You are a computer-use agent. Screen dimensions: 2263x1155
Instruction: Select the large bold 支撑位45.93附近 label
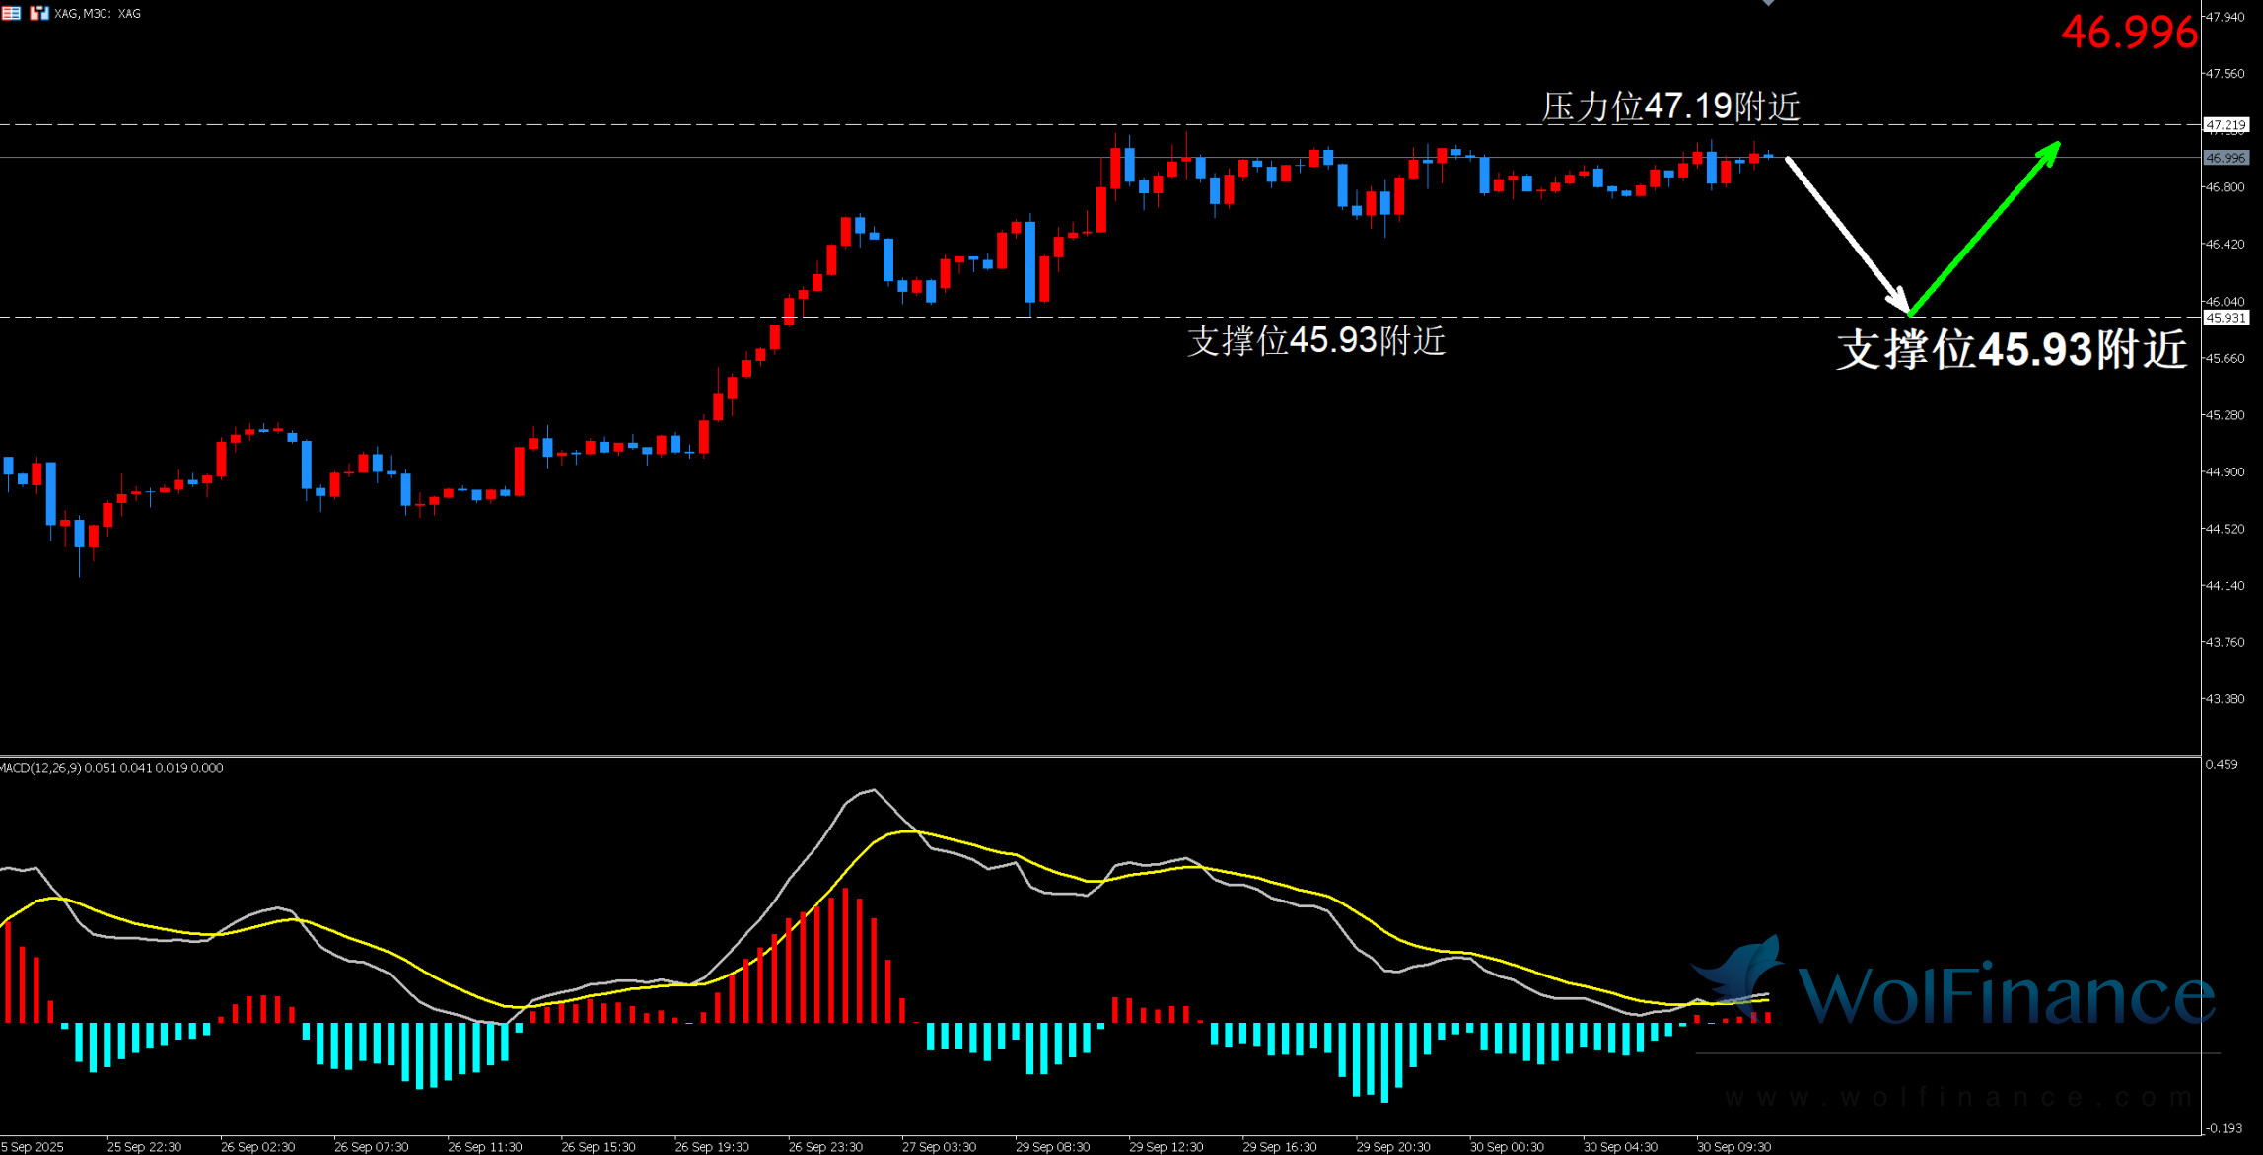(x=2012, y=350)
